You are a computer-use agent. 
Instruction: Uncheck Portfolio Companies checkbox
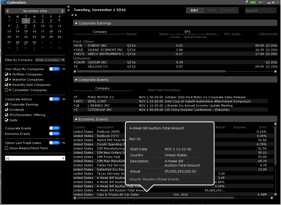(x=7, y=74)
